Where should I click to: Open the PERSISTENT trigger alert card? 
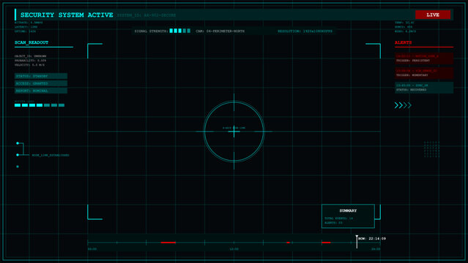click(x=424, y=58)
